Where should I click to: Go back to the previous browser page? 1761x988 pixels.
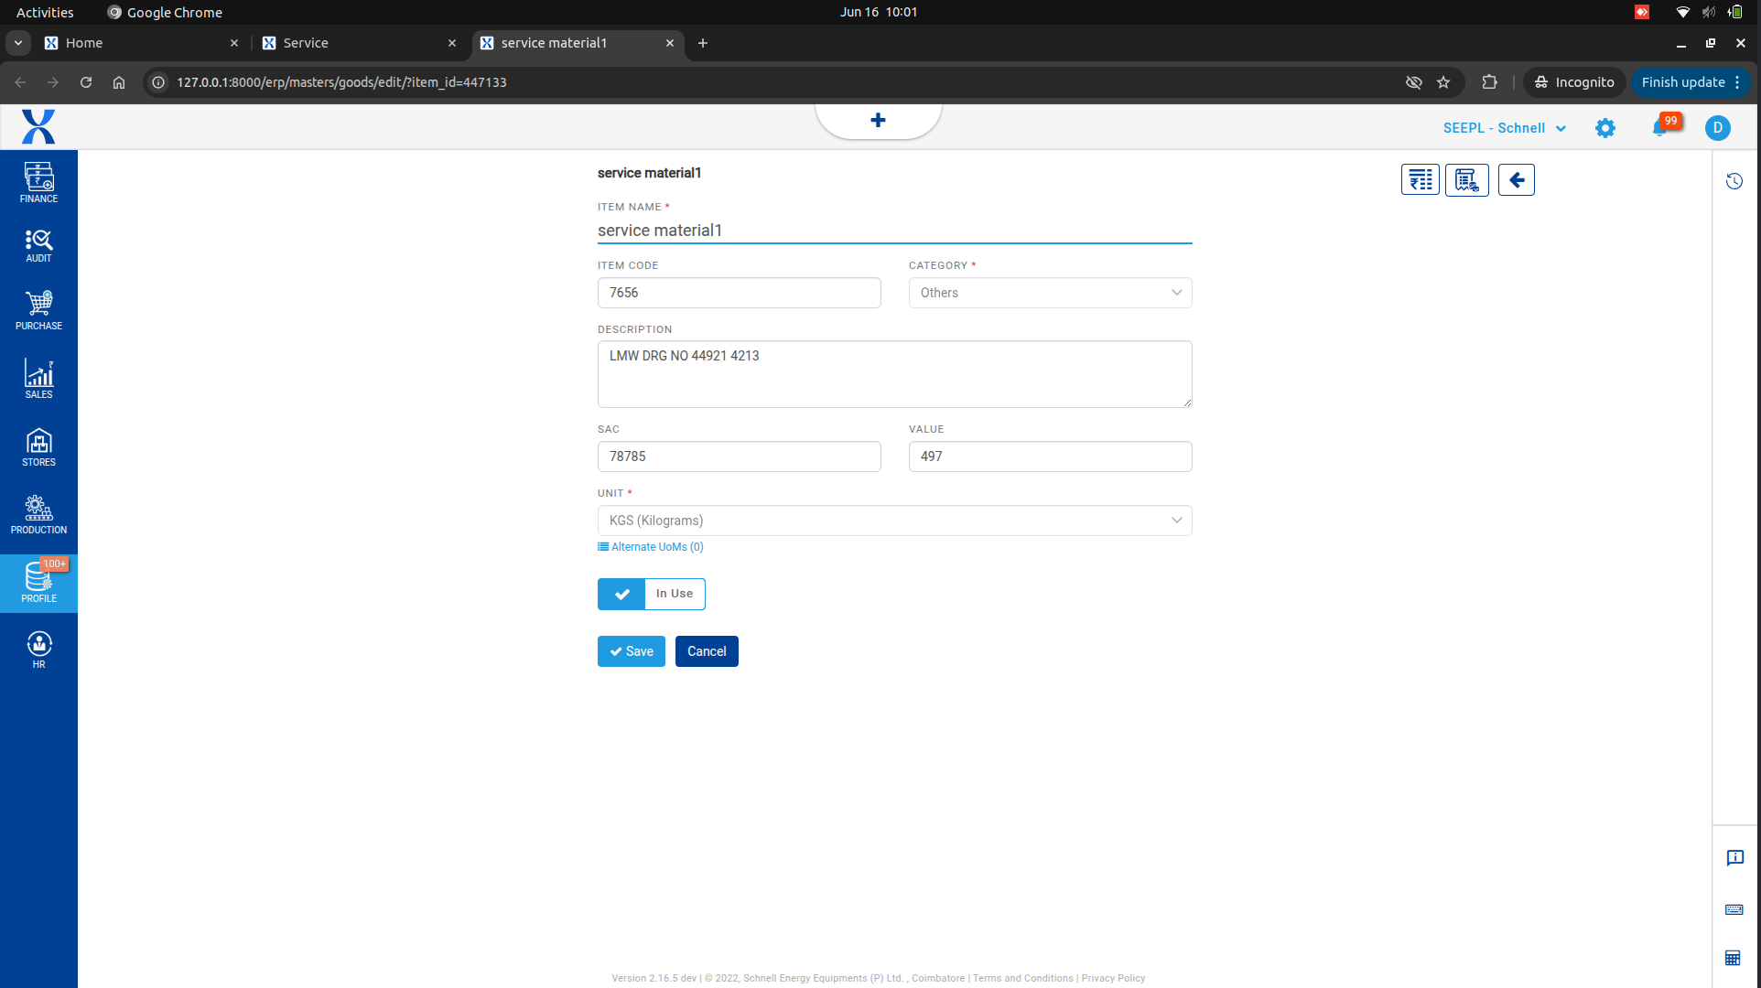(x=20, y=82)
